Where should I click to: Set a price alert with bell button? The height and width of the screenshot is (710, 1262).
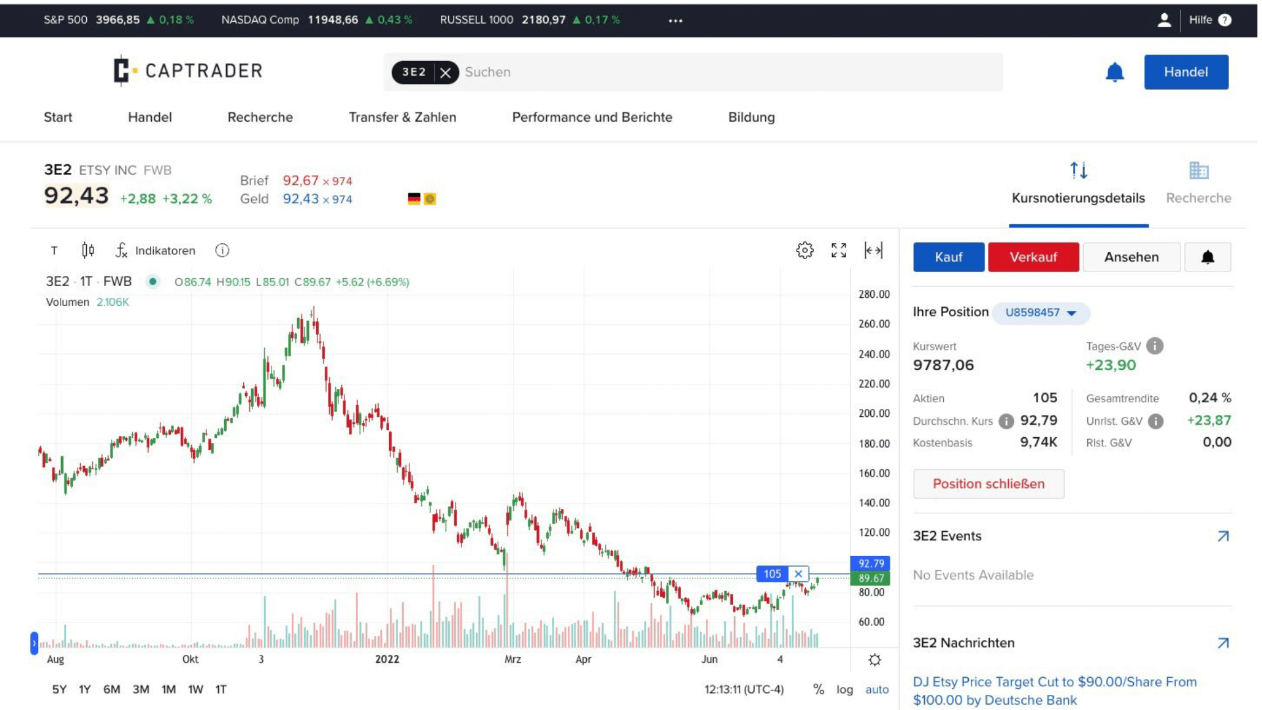click(1207, 257)
